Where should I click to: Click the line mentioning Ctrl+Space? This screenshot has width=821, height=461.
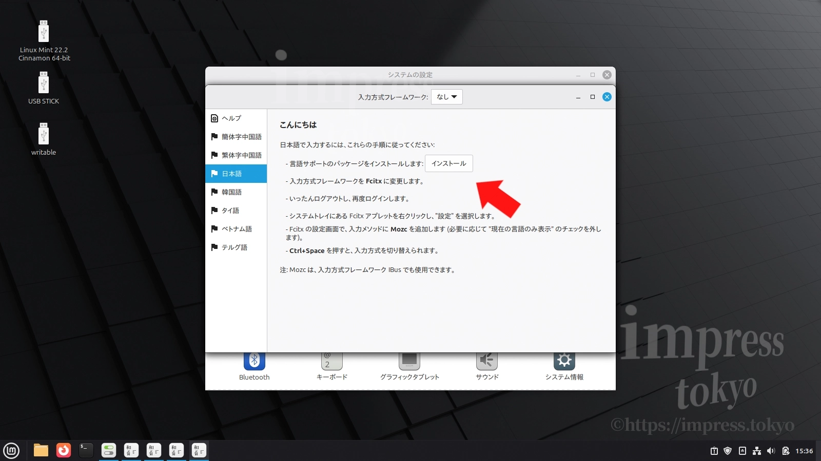(363, 250)
